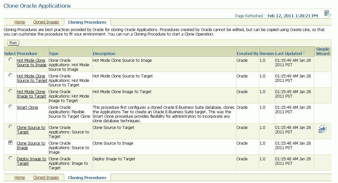
Task: Open the Smart Clone procedure link
Action: (27, 107)
